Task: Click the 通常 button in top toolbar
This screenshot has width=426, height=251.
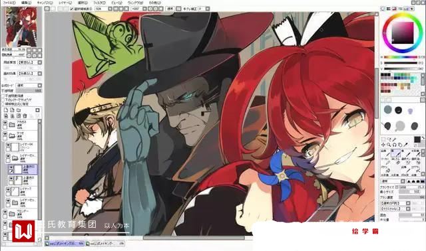Action: [x=170, y=9]
